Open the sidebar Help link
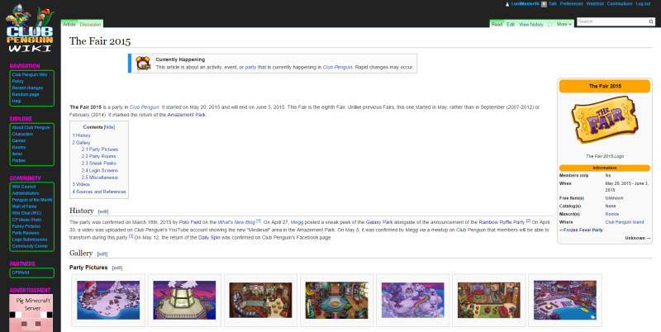This screenshot has height=332, width=661. 17,101
